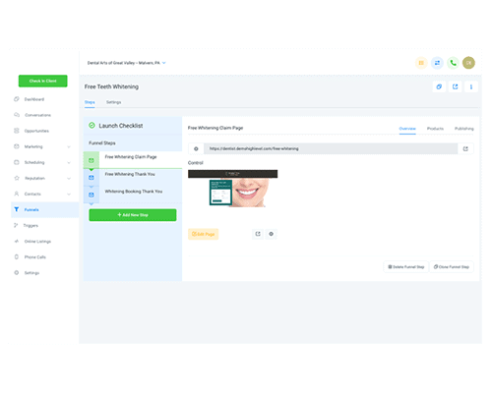The height and width of the screenshot is (393, 492).
Task: Click the Launch Checklist check icon
Action: point(92,126)
